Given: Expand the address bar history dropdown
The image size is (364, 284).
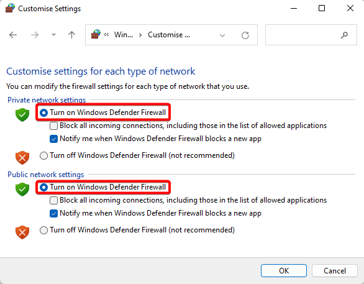Looking at the screenshot, I should [x=222, y=35].
